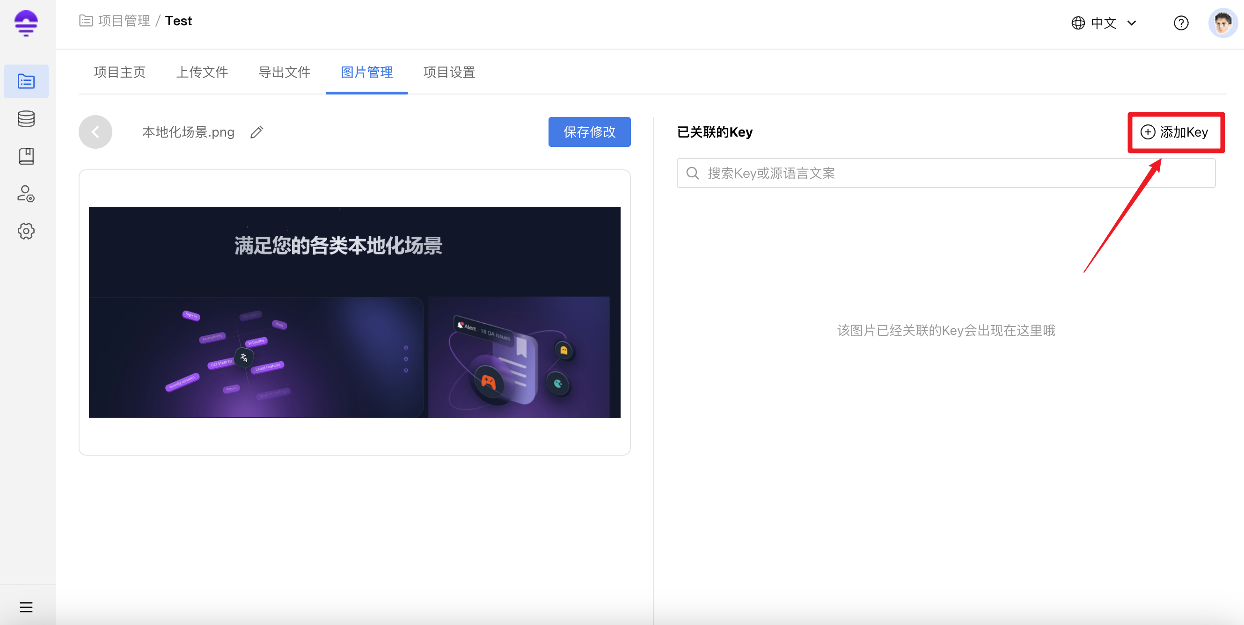Go back with the circular arrow button

click(x=95, y=132)
